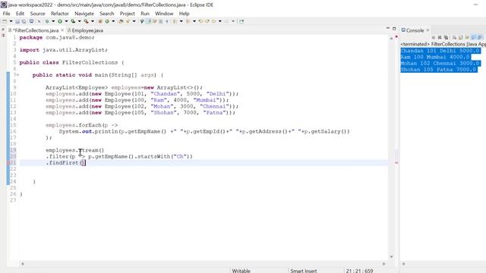Click the Writable status bar entry
The width and height of the screenshot is (486, 273).
click(241, 271)
